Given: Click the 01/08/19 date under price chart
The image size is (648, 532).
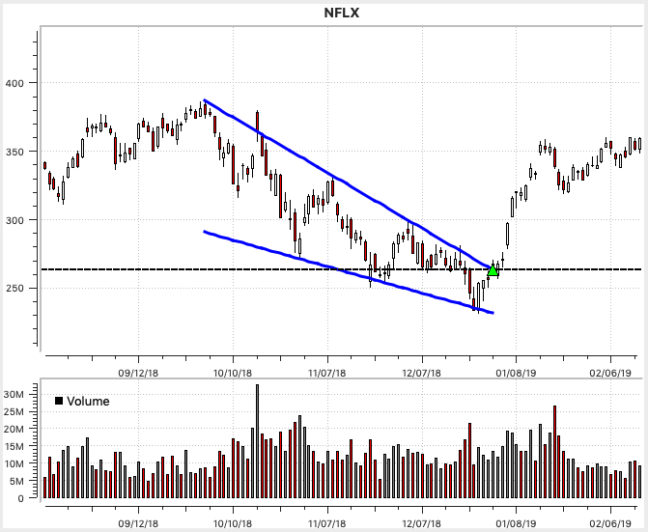Looking at the screenshot, I should coord(516,374).
